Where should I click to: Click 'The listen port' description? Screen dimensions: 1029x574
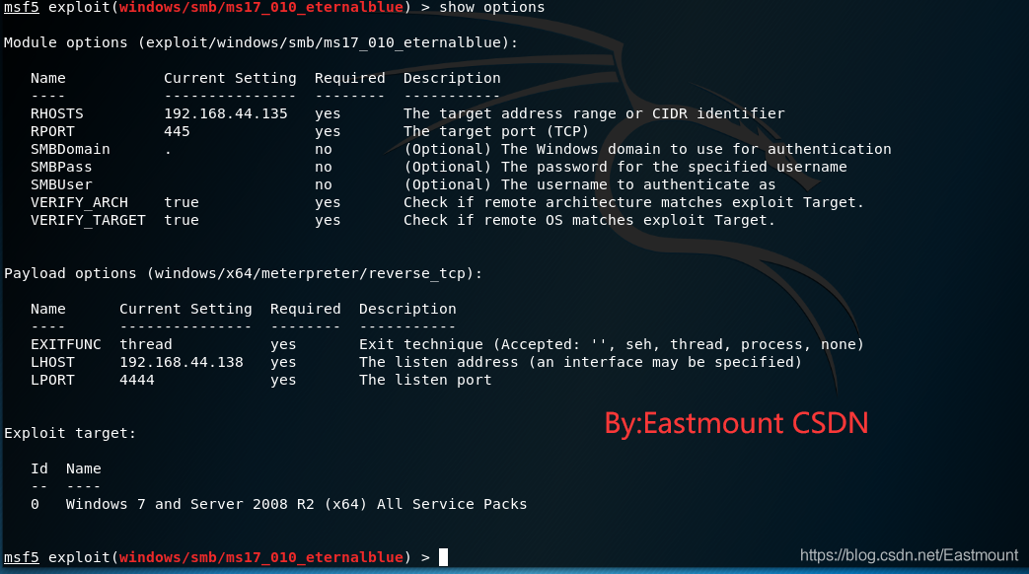pos(425,380)
